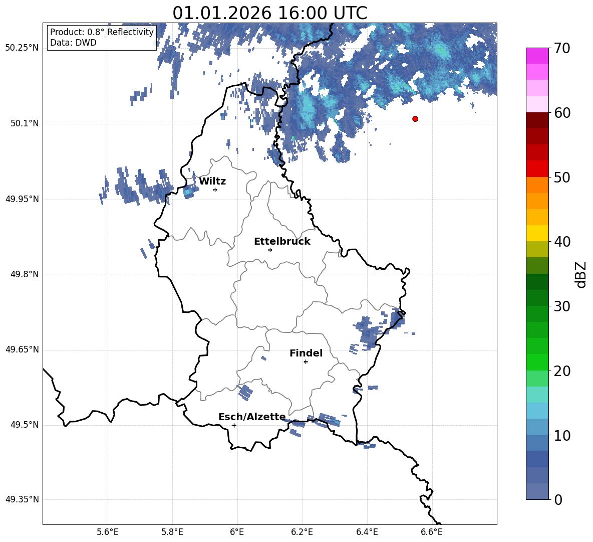
Task: Click the 5.6°E longitude label
Action: click(x=108, y=532)
